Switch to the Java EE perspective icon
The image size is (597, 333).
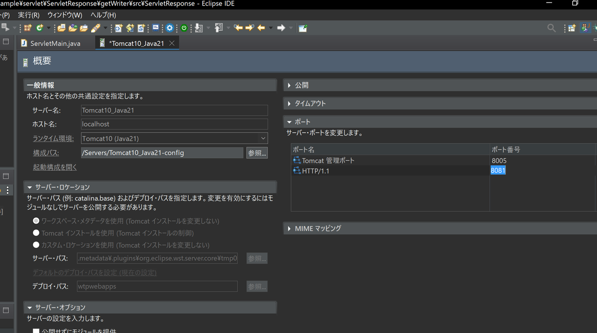tap(585, 28)
